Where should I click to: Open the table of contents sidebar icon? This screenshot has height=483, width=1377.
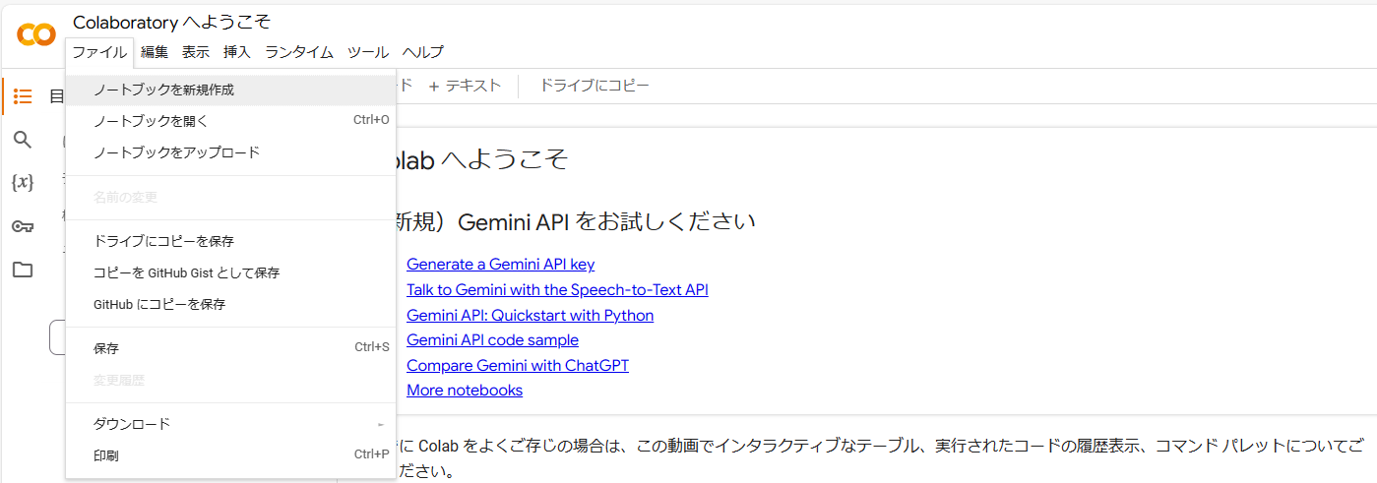pyautogui.click(x=23, y=96)
